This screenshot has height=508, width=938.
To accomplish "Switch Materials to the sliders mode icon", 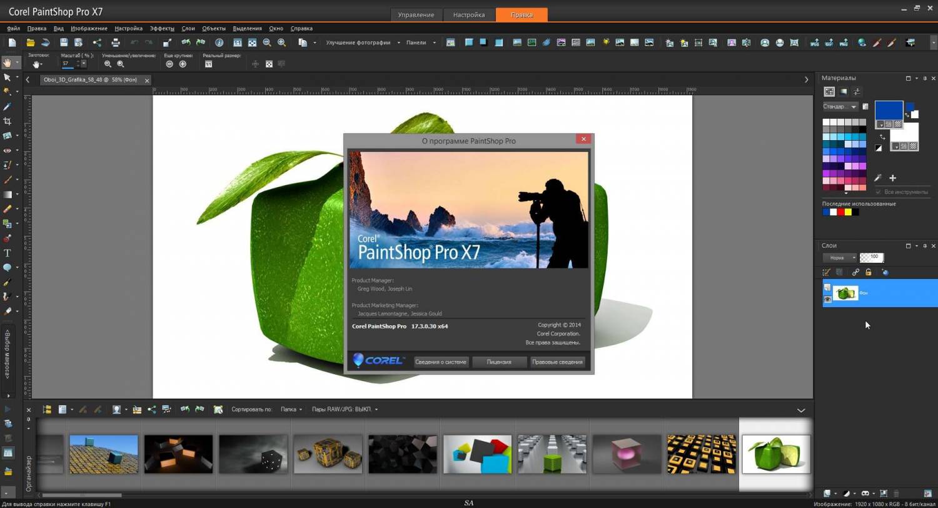I will pyautogui.click(x=857, y=91).
